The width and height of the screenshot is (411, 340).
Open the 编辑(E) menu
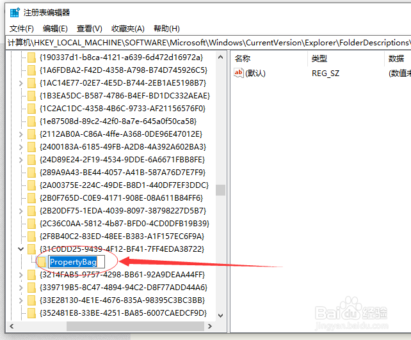click(x=55, y=29)
